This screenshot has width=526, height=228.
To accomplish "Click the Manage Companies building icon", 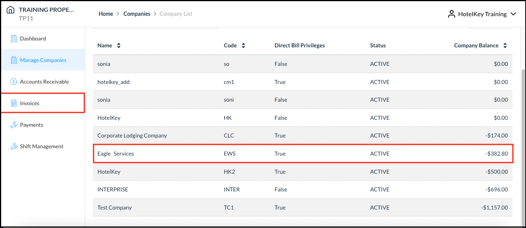I will coord(14,60).
